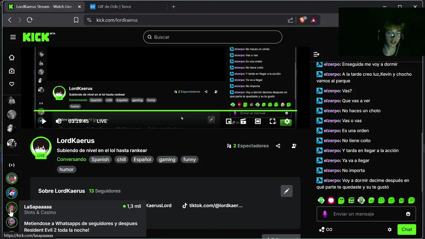This screenshot has height=239, width=425.
Task: Open browser share icon in address bar
Action: tap(291, 20)
